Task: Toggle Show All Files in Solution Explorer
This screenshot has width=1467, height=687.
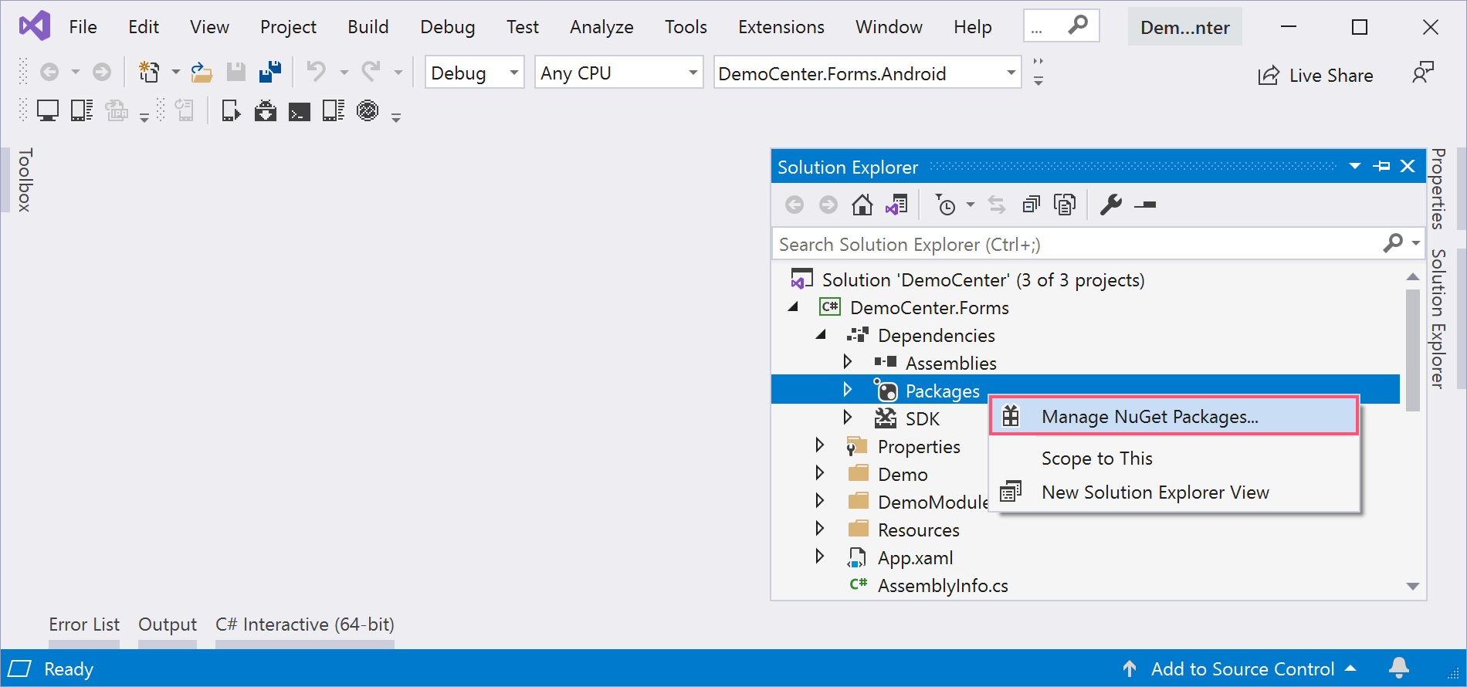Action: [x=1065, y=205]
